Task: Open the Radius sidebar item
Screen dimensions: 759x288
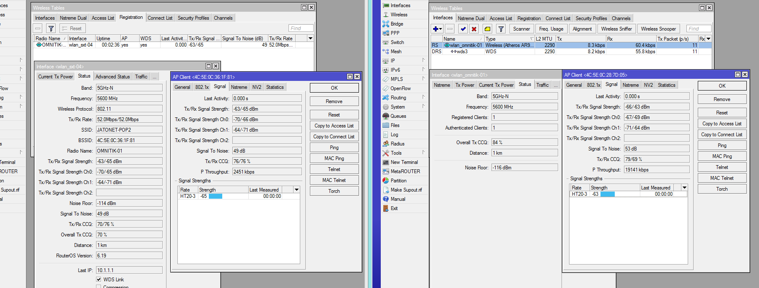Action: [398, 144]
